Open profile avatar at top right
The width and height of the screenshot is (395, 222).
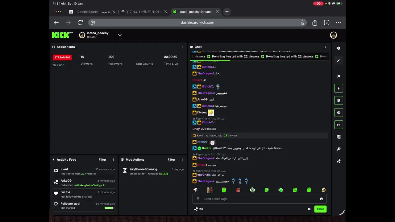(333, 35)
